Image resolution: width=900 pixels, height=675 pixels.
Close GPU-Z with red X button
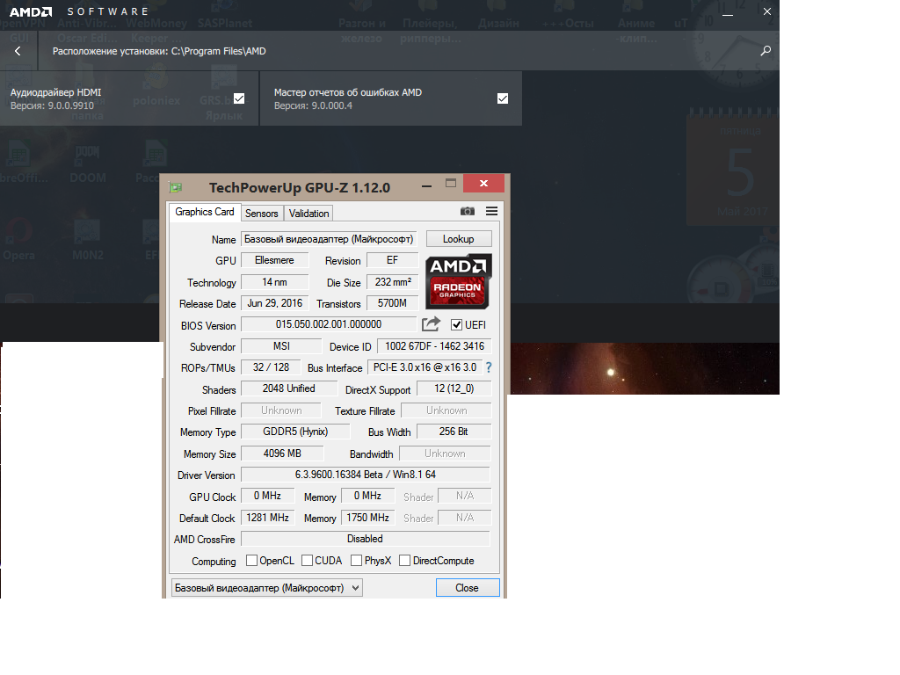(x=484, y=183)
